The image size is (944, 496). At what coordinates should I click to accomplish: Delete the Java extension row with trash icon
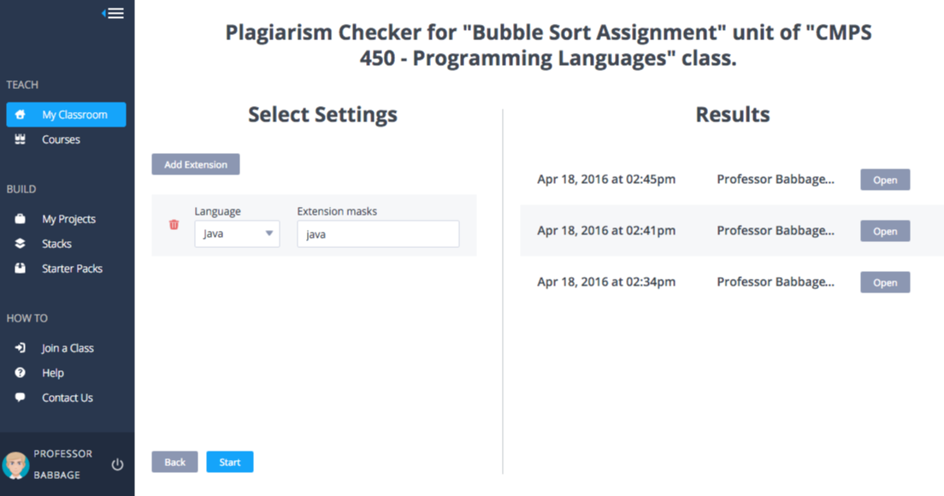[174, 224]
